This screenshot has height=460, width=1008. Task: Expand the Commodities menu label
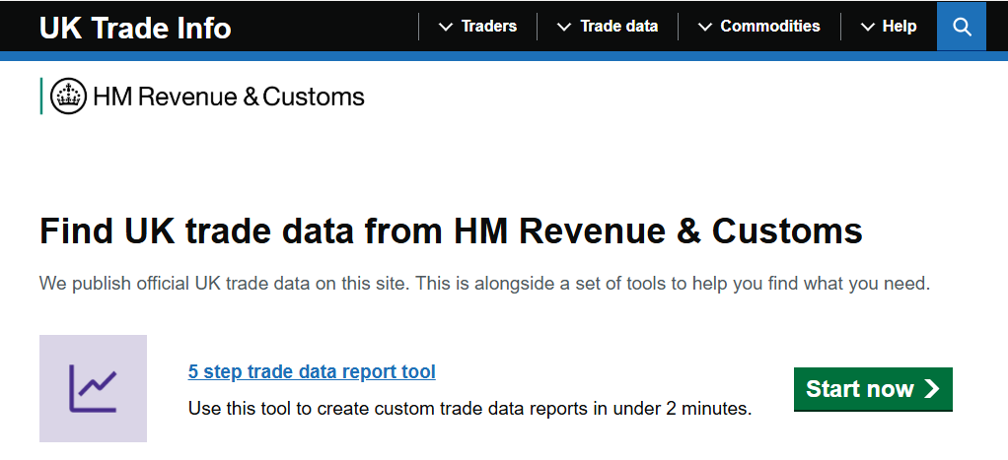coord(769,27)
